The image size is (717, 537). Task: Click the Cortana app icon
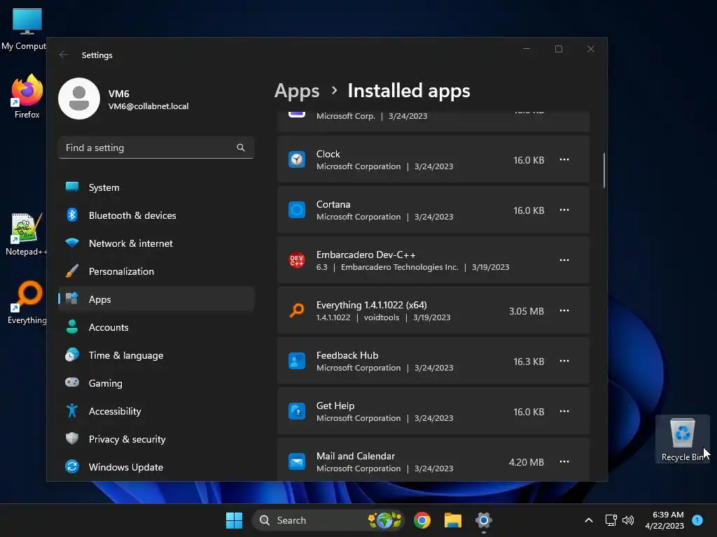[297, 210]
